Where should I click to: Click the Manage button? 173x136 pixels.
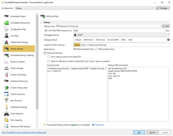pyautogui.click(x=162, y=8)
